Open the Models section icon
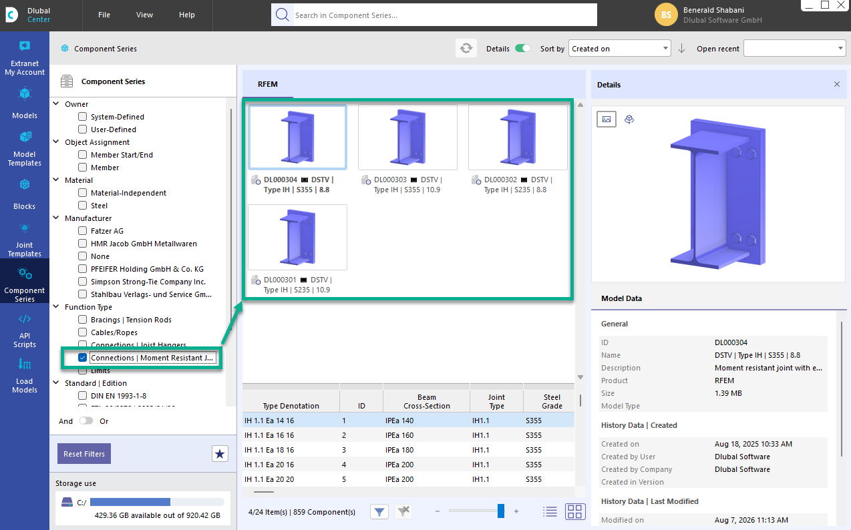Viewport: 851px width, 530px height. pyautogui.click(x=25, y=94)
